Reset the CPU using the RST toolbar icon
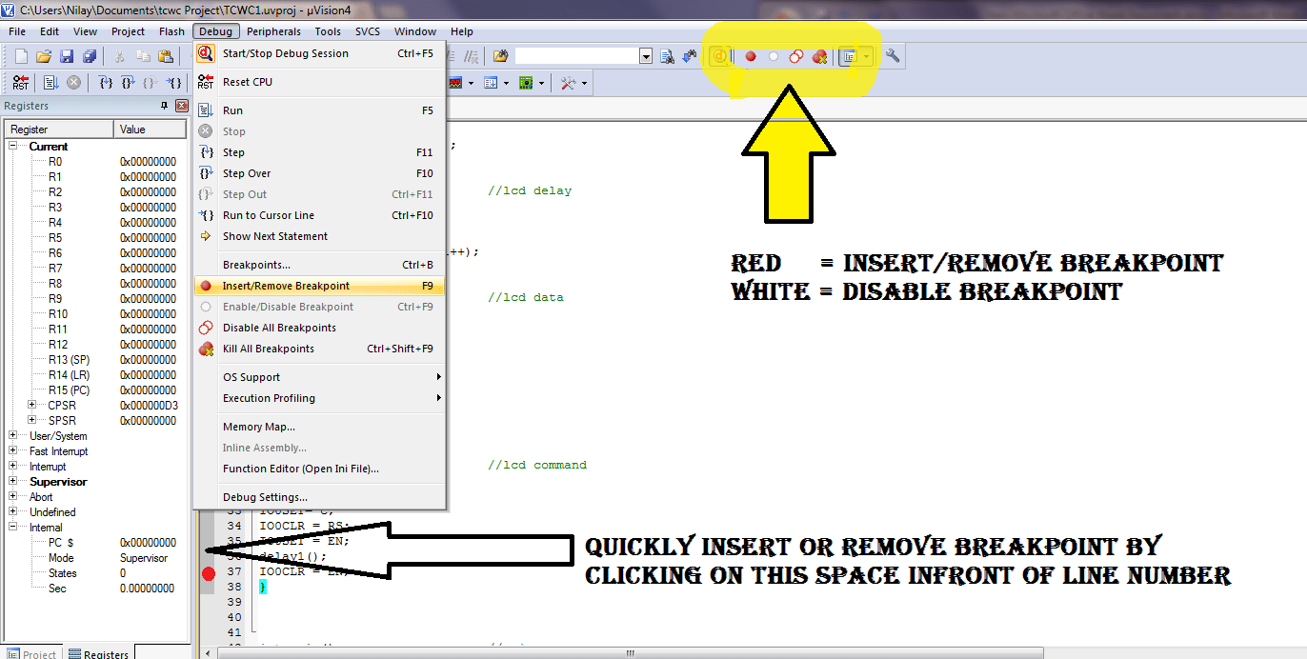 coord(21,82)
